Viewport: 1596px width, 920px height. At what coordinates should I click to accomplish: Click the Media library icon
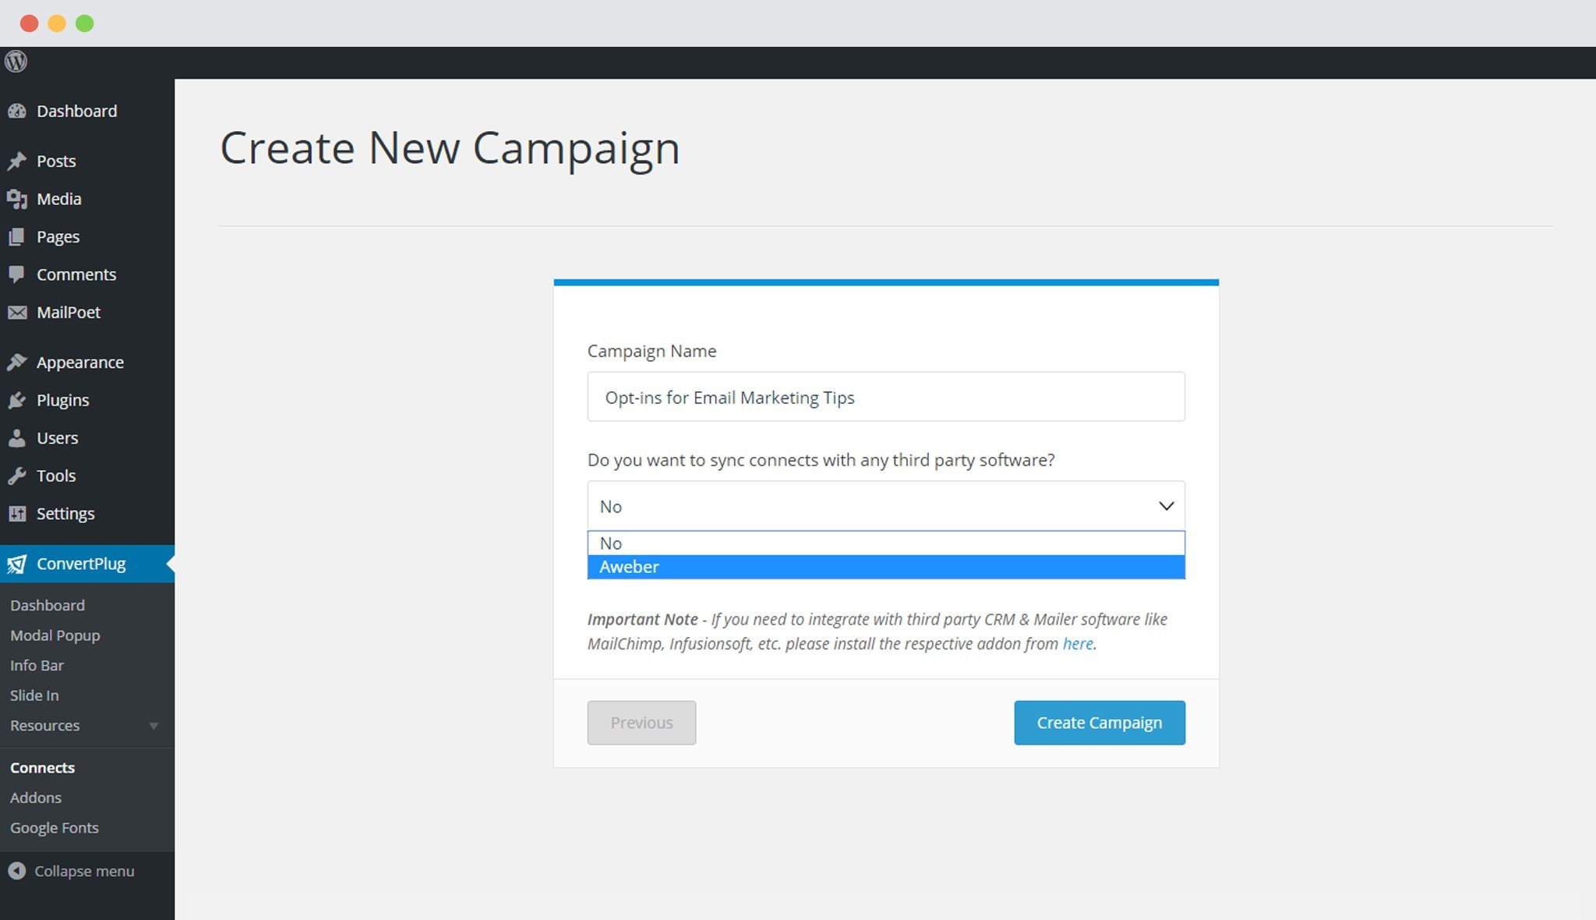pos(17,199)
